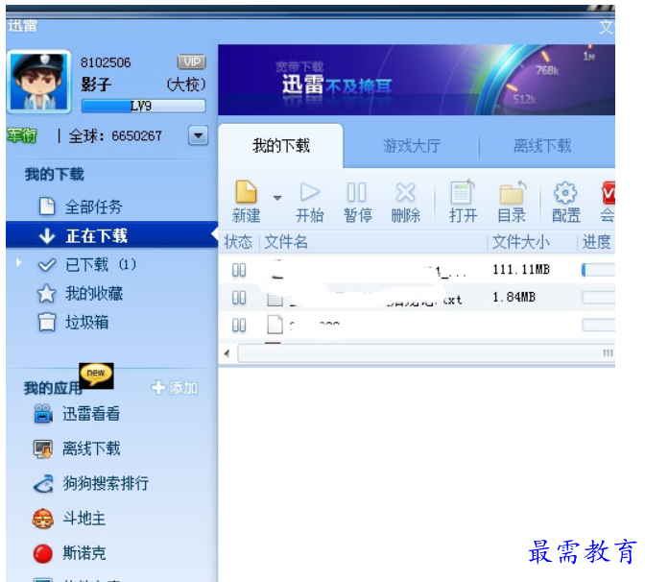
Task: Click the 我的应用 section header
Action: point(52,388)
